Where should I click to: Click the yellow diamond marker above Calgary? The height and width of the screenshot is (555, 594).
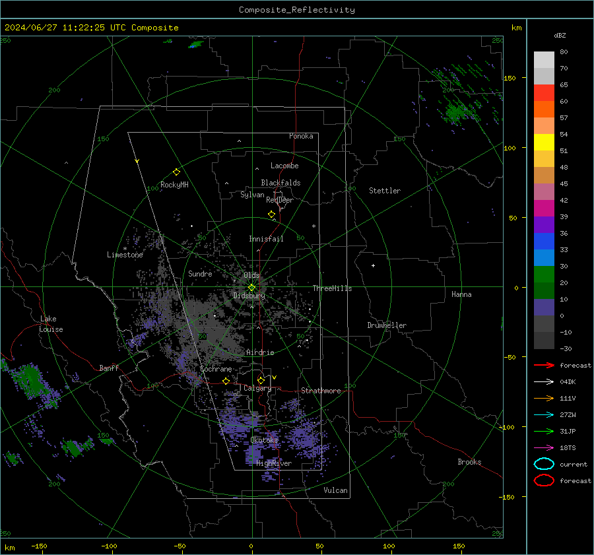(x=261, y=380)
